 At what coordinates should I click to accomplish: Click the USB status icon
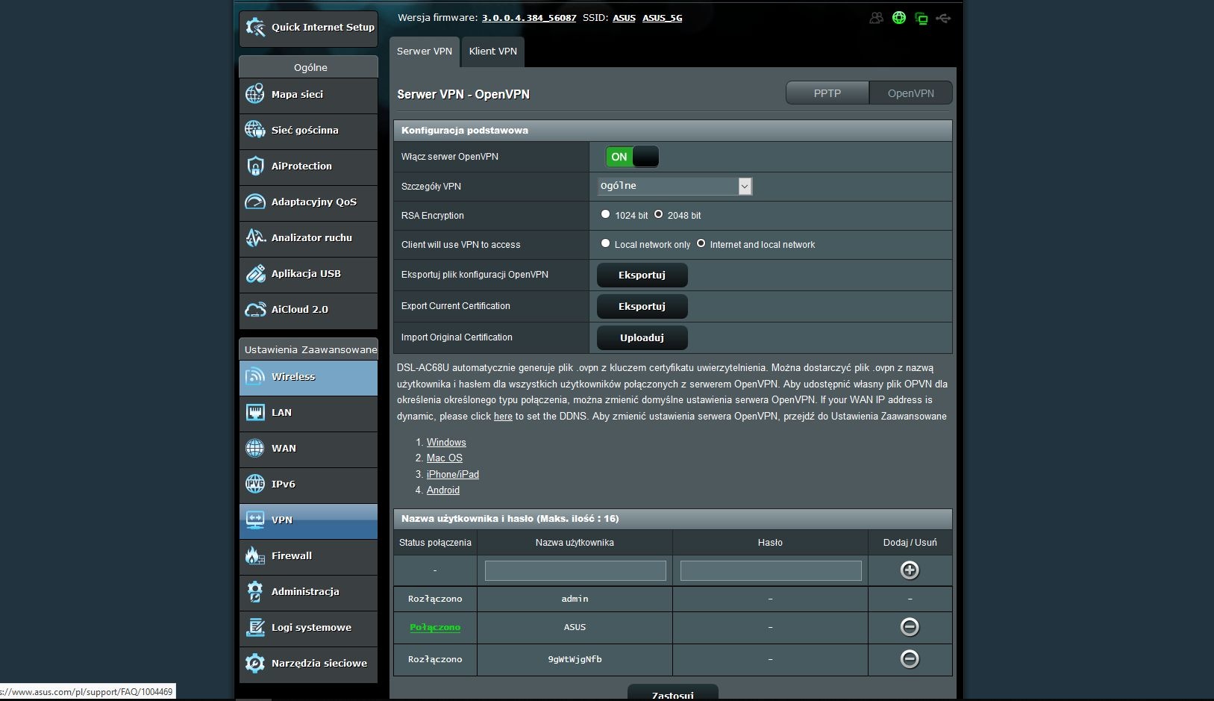point(944,18)
